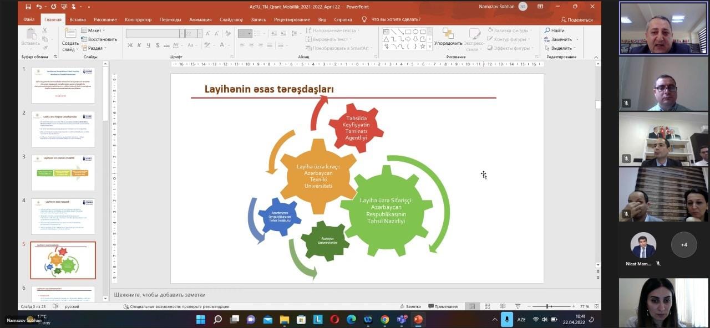Click the PowerPoint icon in the taskbar

click(x=418, y=319)
